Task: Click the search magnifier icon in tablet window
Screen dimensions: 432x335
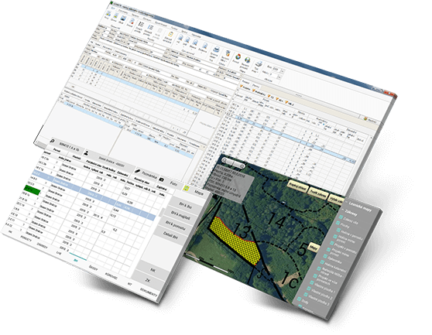Action: (x=52, y=142)
